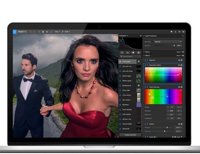Toggle the Tone Coloring effect checkbox
Image resolution: width=200 pixels, height=154 pixels.
click(x=145, y=87)
